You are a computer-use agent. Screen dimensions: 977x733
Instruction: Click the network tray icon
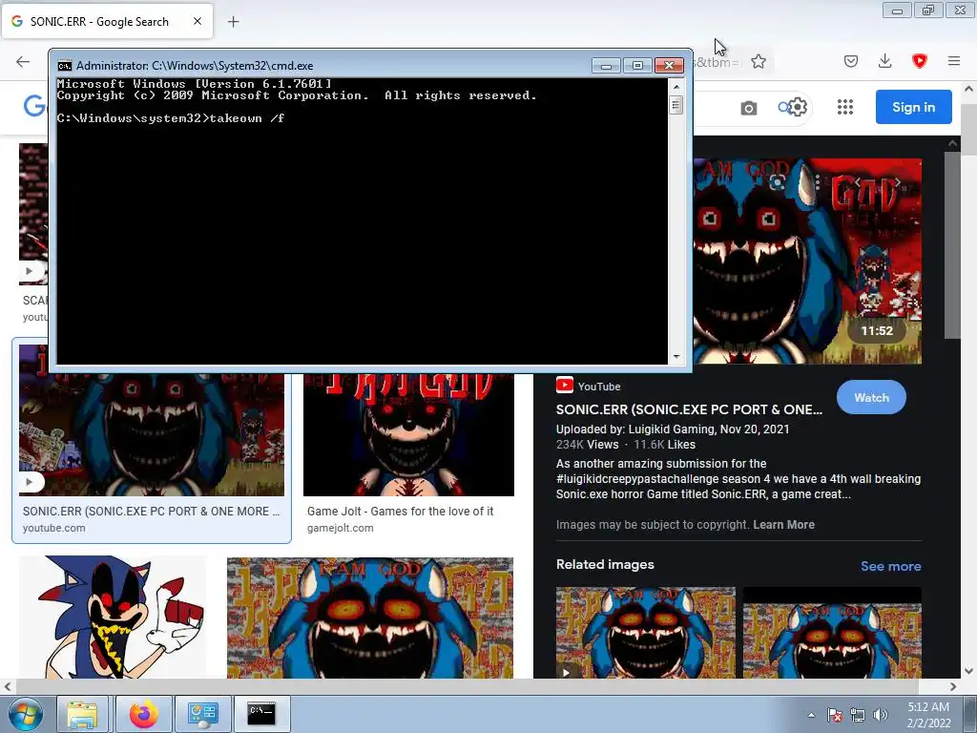(858, 715)
